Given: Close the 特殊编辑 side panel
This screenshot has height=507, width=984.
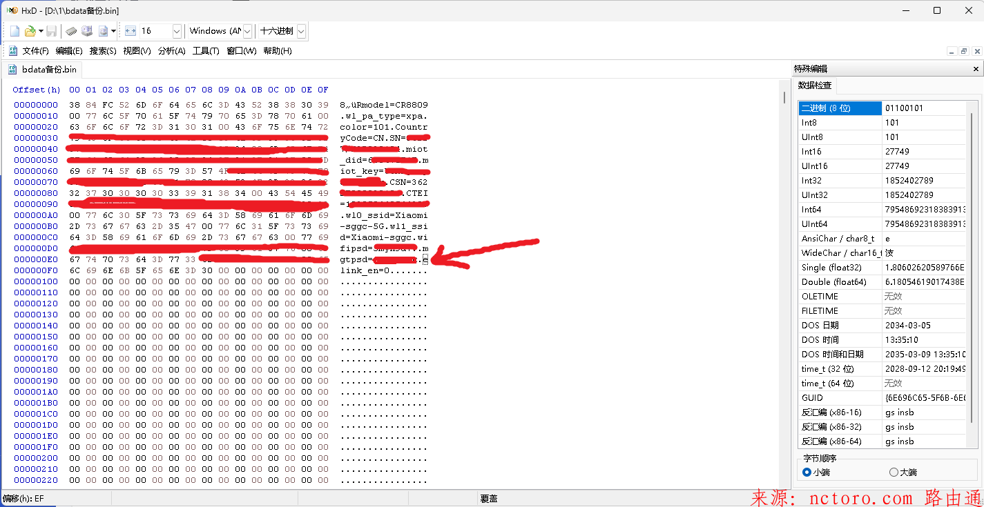Looking at the screenshot, I should tap(976, 69).
